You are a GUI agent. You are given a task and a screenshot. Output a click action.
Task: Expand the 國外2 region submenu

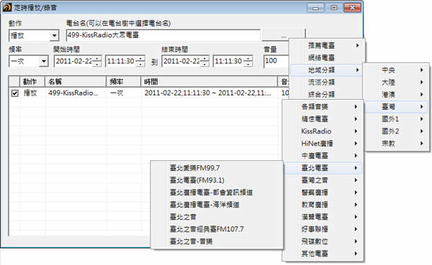tap(397, 131)
